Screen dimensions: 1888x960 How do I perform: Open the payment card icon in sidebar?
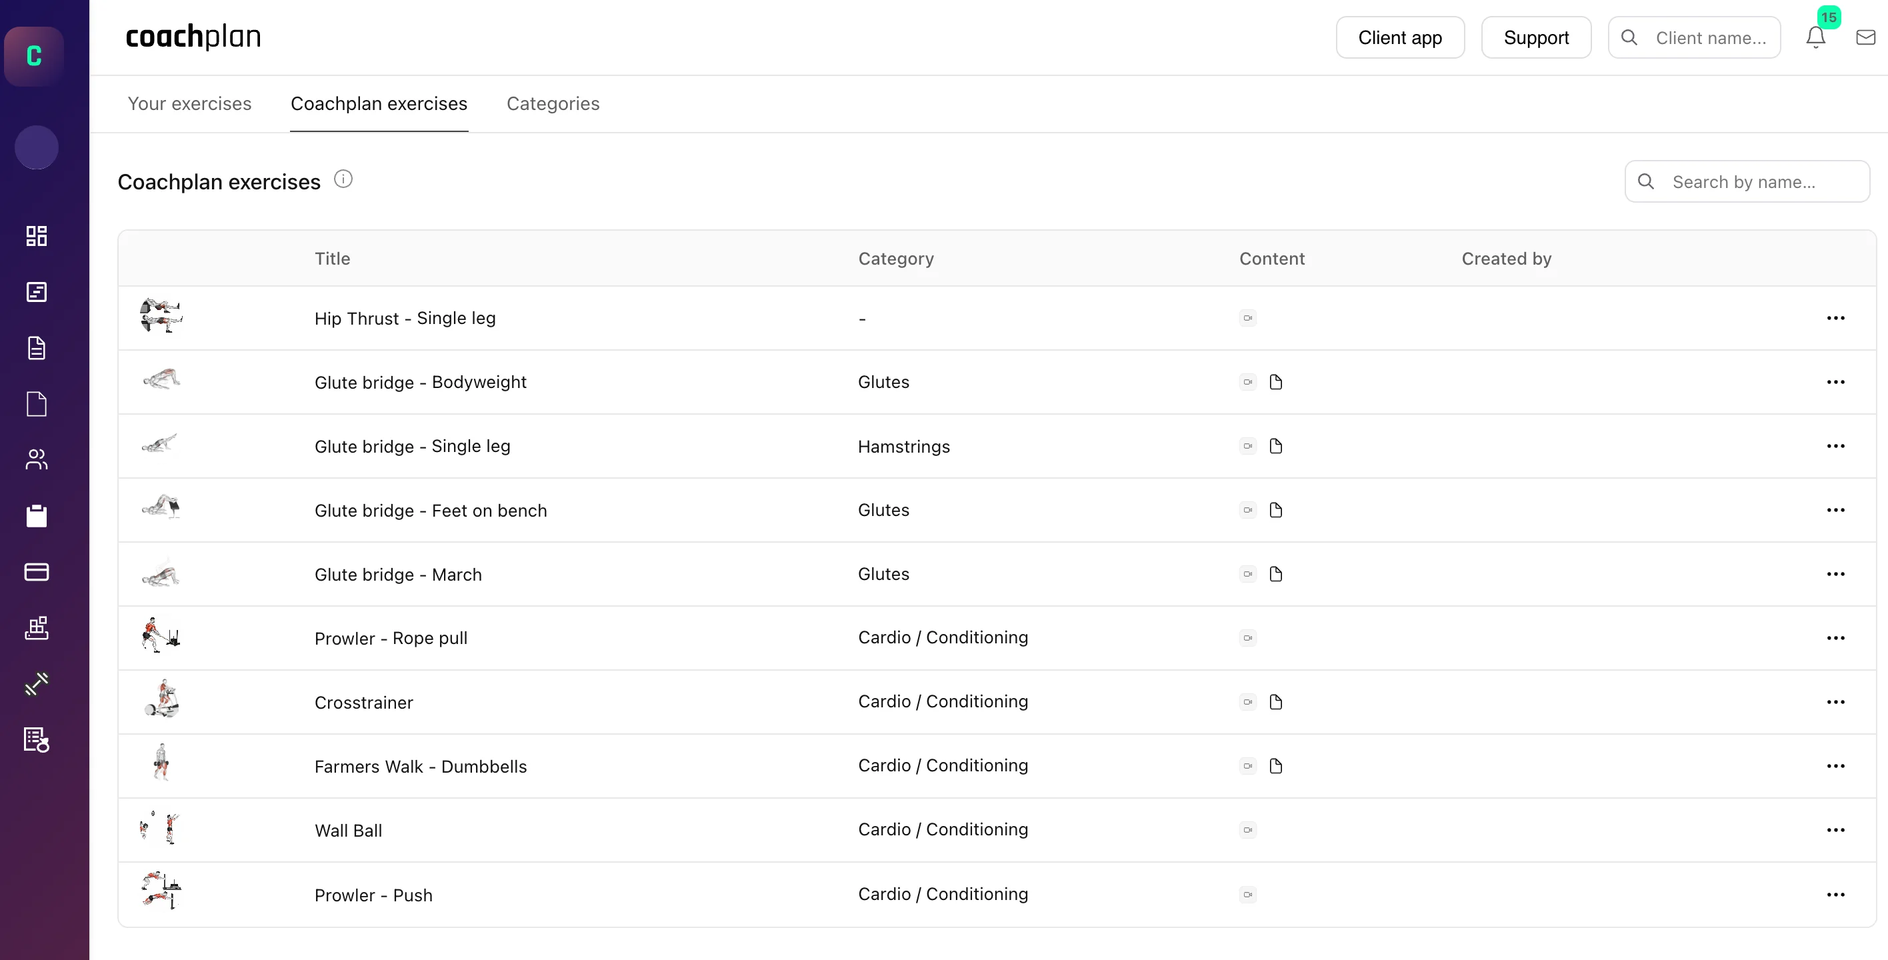click(36, 571)
